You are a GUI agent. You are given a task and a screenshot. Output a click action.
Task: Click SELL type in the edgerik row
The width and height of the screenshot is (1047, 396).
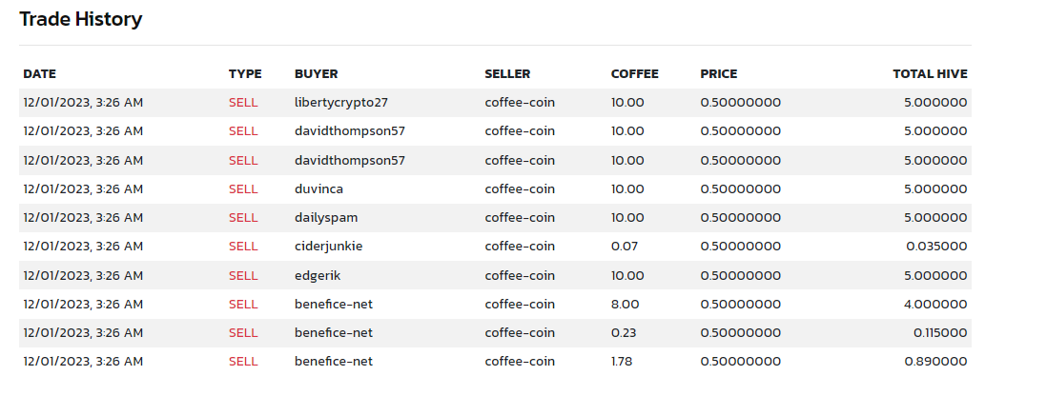243,275
